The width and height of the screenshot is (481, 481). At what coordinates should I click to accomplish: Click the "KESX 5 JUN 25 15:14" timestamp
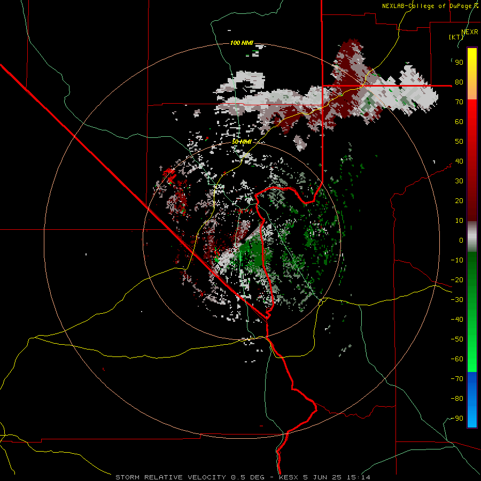(324, 477)
